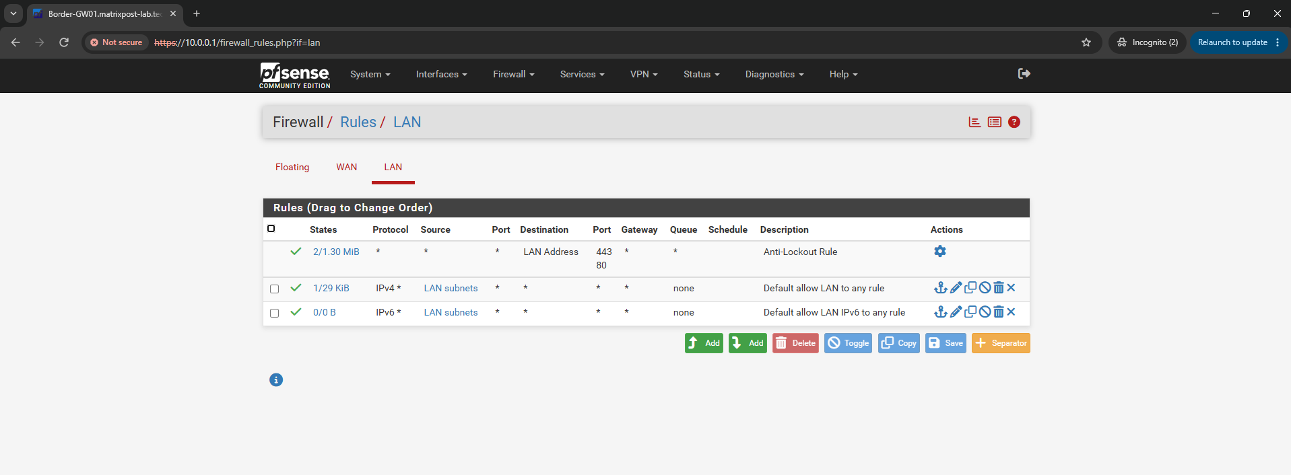The image size is (1291, 475).
Task: Disable the Default allow LAN IPv6 rule
Action: (x=985, y=312)
